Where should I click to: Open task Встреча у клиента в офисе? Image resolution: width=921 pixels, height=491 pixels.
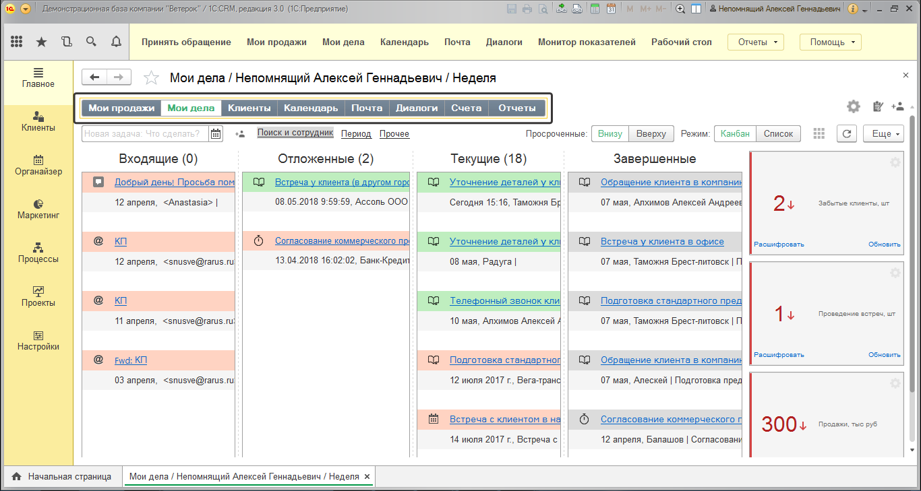click(662, 242)
